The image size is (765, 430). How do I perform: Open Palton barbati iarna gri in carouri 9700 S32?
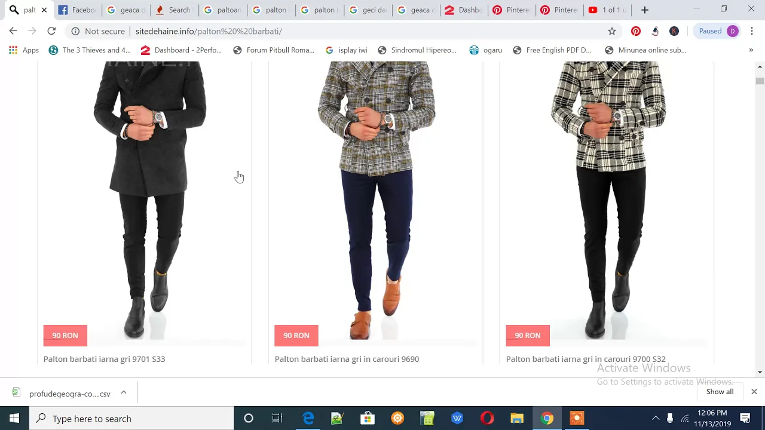[586, 359]
